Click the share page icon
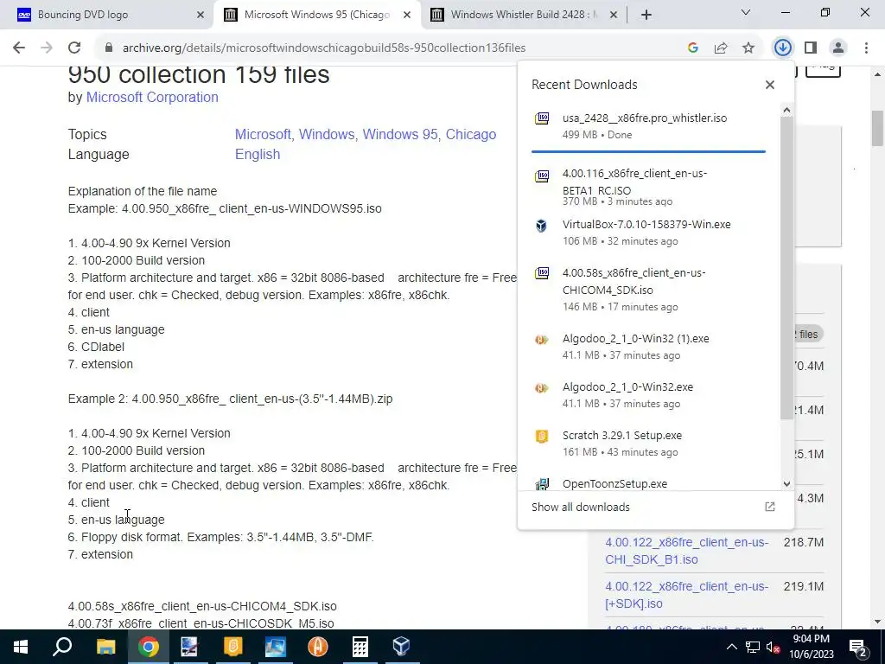 721,48
